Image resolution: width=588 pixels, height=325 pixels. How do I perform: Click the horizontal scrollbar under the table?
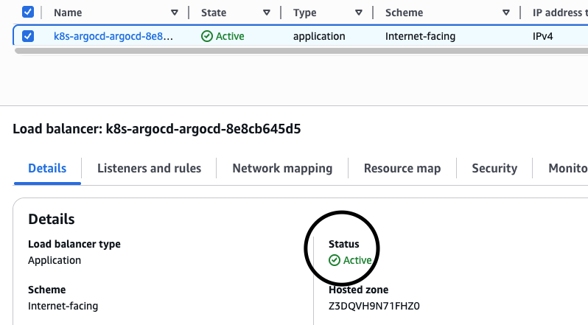pos(295,52)
